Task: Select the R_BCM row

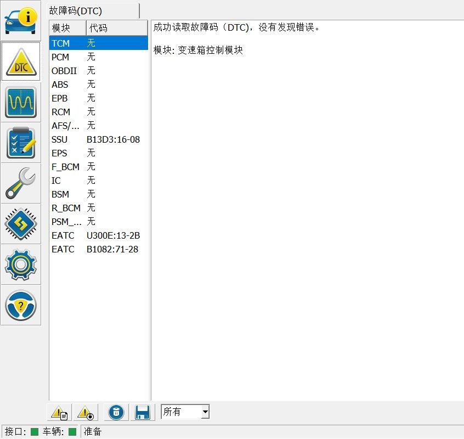Action: pos(99,208)
